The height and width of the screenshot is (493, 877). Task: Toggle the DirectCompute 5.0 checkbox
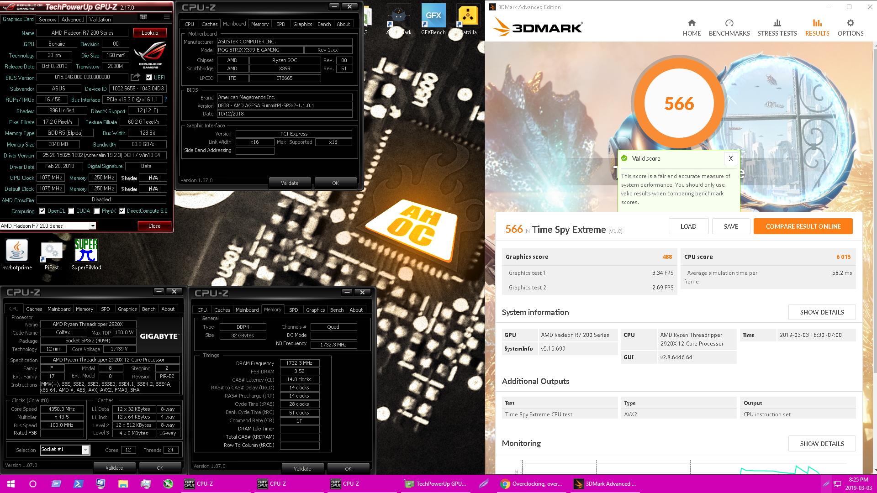(x=122, y=211)
